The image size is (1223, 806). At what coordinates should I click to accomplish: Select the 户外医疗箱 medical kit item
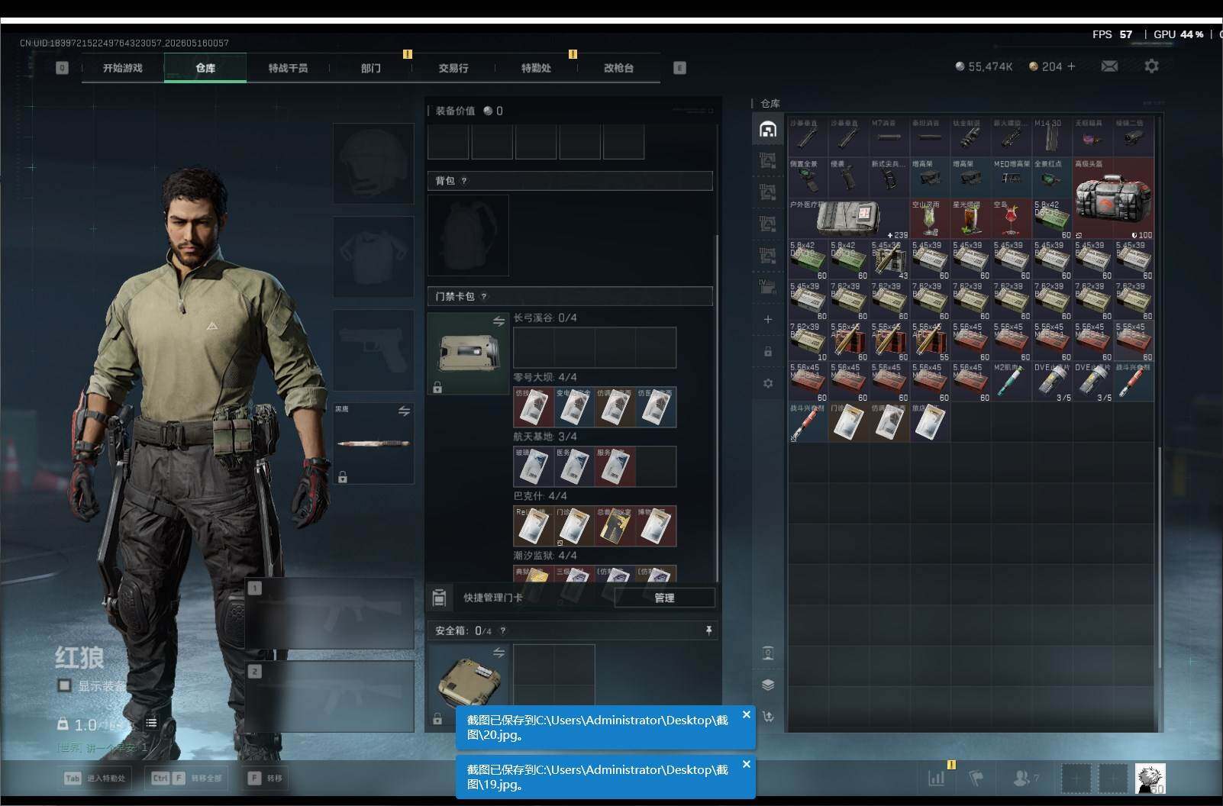(x=848, y=220)
